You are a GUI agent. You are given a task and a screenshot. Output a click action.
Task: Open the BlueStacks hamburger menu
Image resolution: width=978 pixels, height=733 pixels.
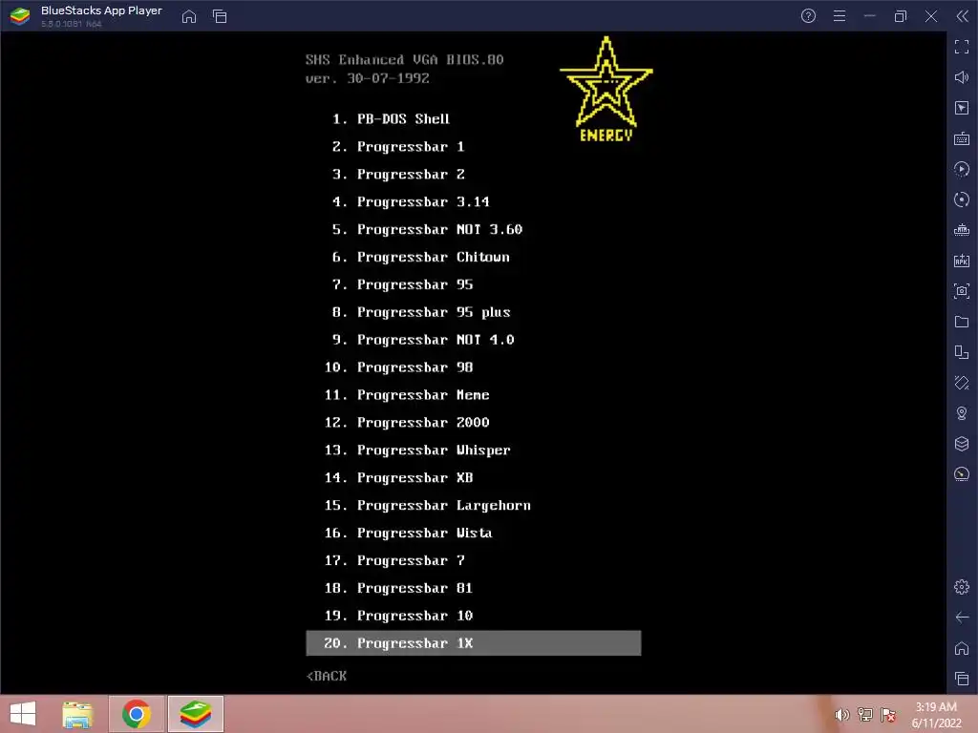click(x=840, y=16)
